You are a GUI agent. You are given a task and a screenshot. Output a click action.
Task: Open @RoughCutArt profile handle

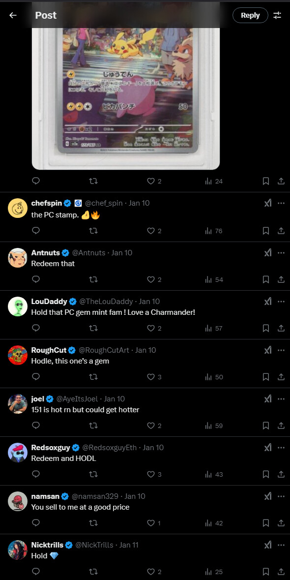coord(104,350)
